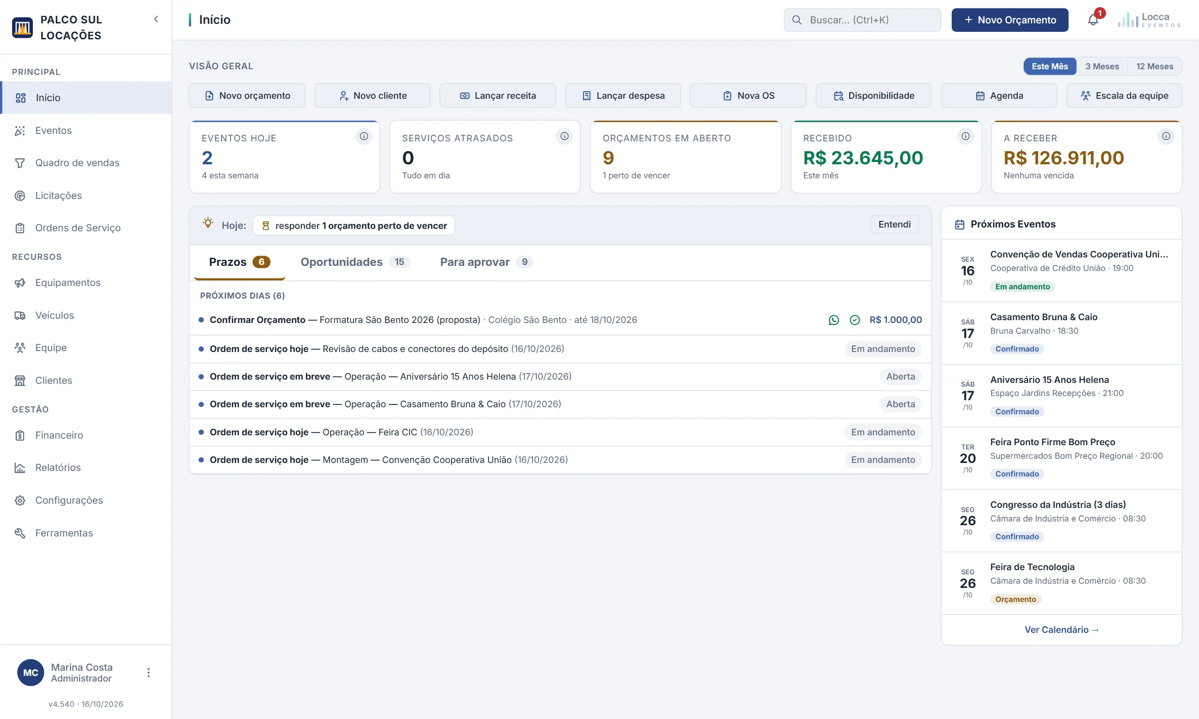Open Financeiro in the sidebar
Viewport: 1199px width, 719px height.
pyautogui.click(x=86, y=435)
